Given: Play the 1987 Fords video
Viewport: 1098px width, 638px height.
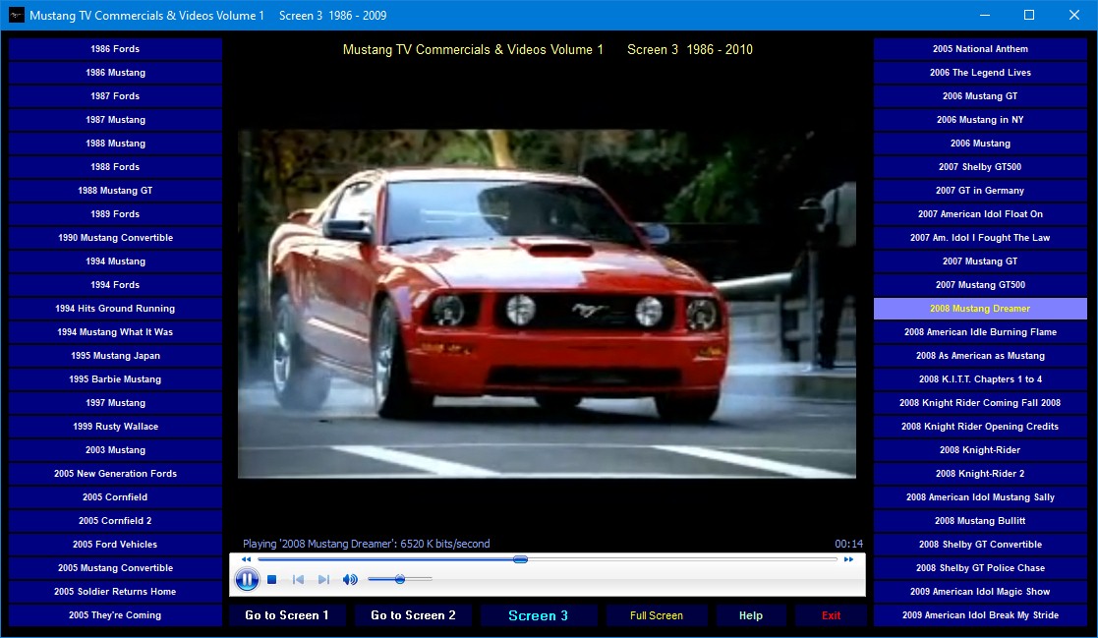Looking at the screenshot, I should (116, 96).
